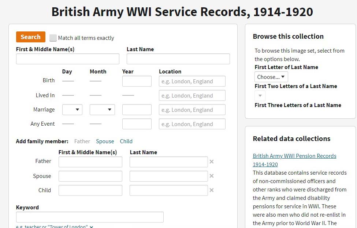Remove the Spouse row with X icon
This screenshot has width=357, height=228.
211,176
